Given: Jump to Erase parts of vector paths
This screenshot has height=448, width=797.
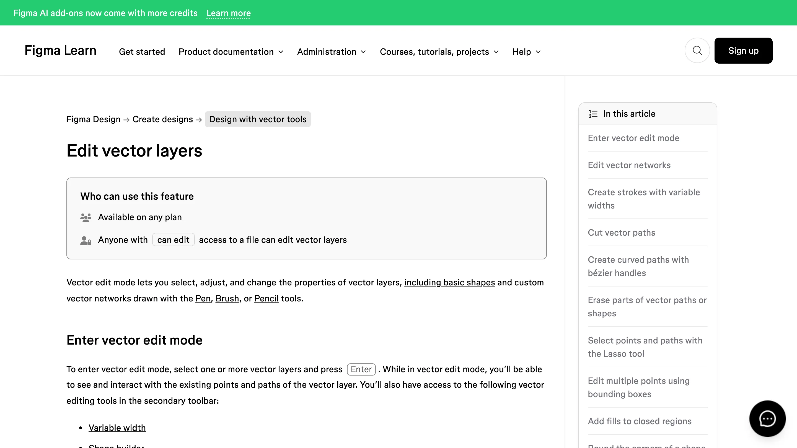Looking at the screenshot, I should [647, 307].
